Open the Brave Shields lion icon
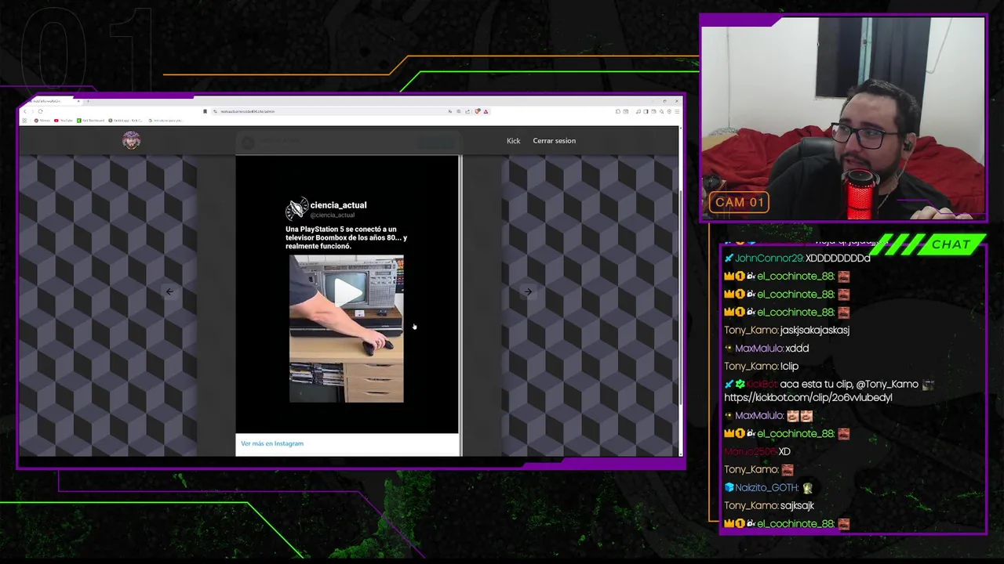1004x564 pixels. [x=477, y=111]
